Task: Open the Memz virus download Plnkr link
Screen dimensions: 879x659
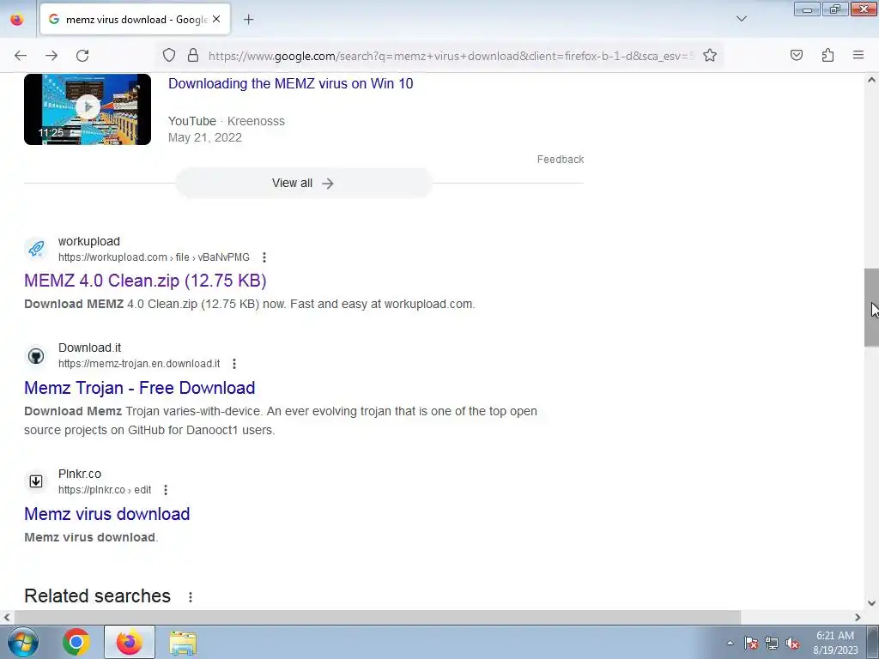Action: (x=107, y=514)
